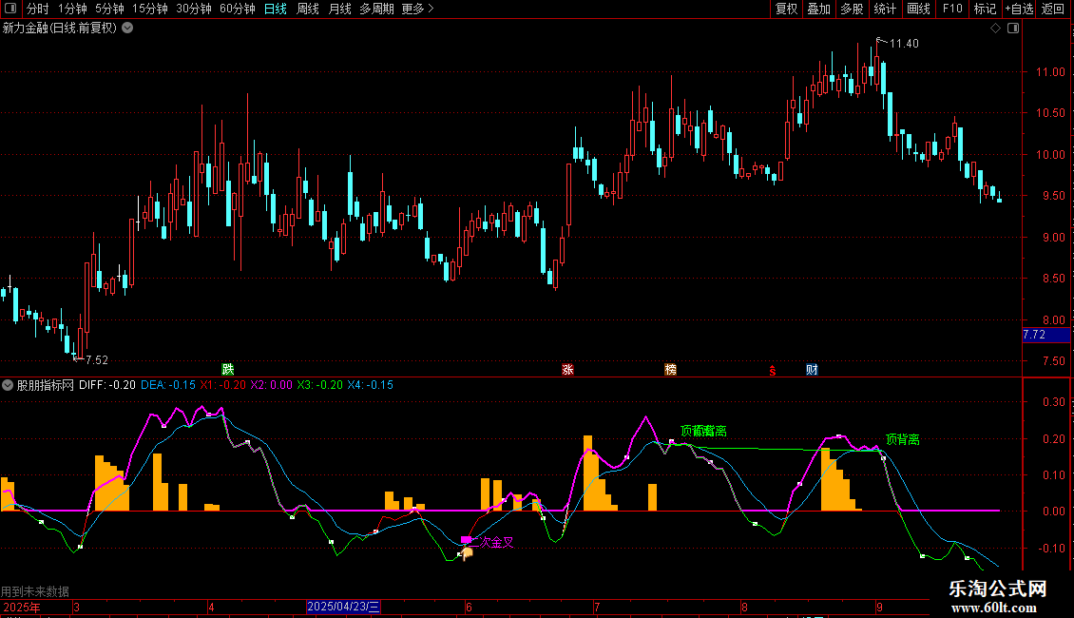The image size is (1074, 618).
Task: Switch to the 5分钟 period tab
Action: (109, 9)
